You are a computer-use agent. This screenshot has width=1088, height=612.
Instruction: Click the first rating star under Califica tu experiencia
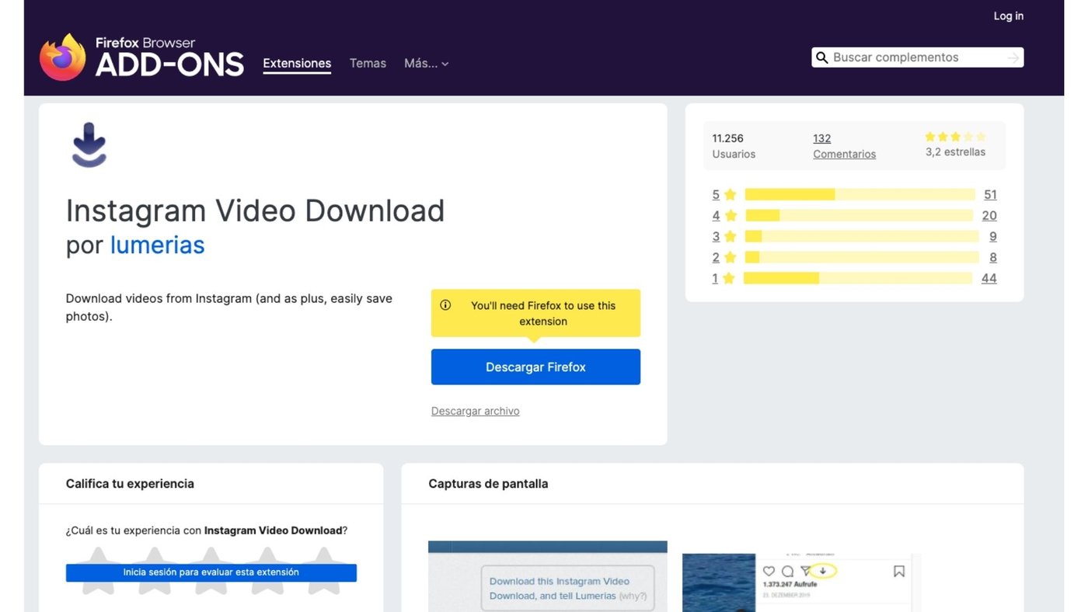tap(98, 571)
